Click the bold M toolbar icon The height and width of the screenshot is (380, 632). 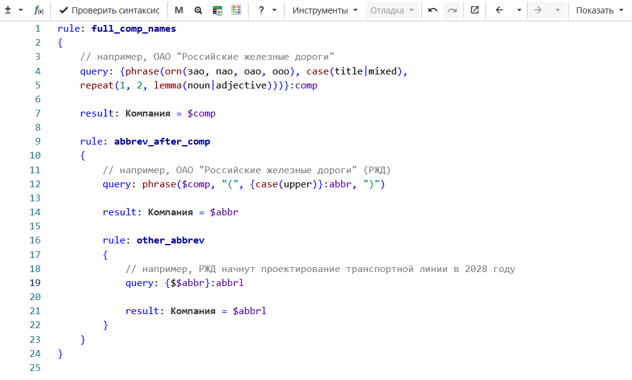click(x=179, y=10)
